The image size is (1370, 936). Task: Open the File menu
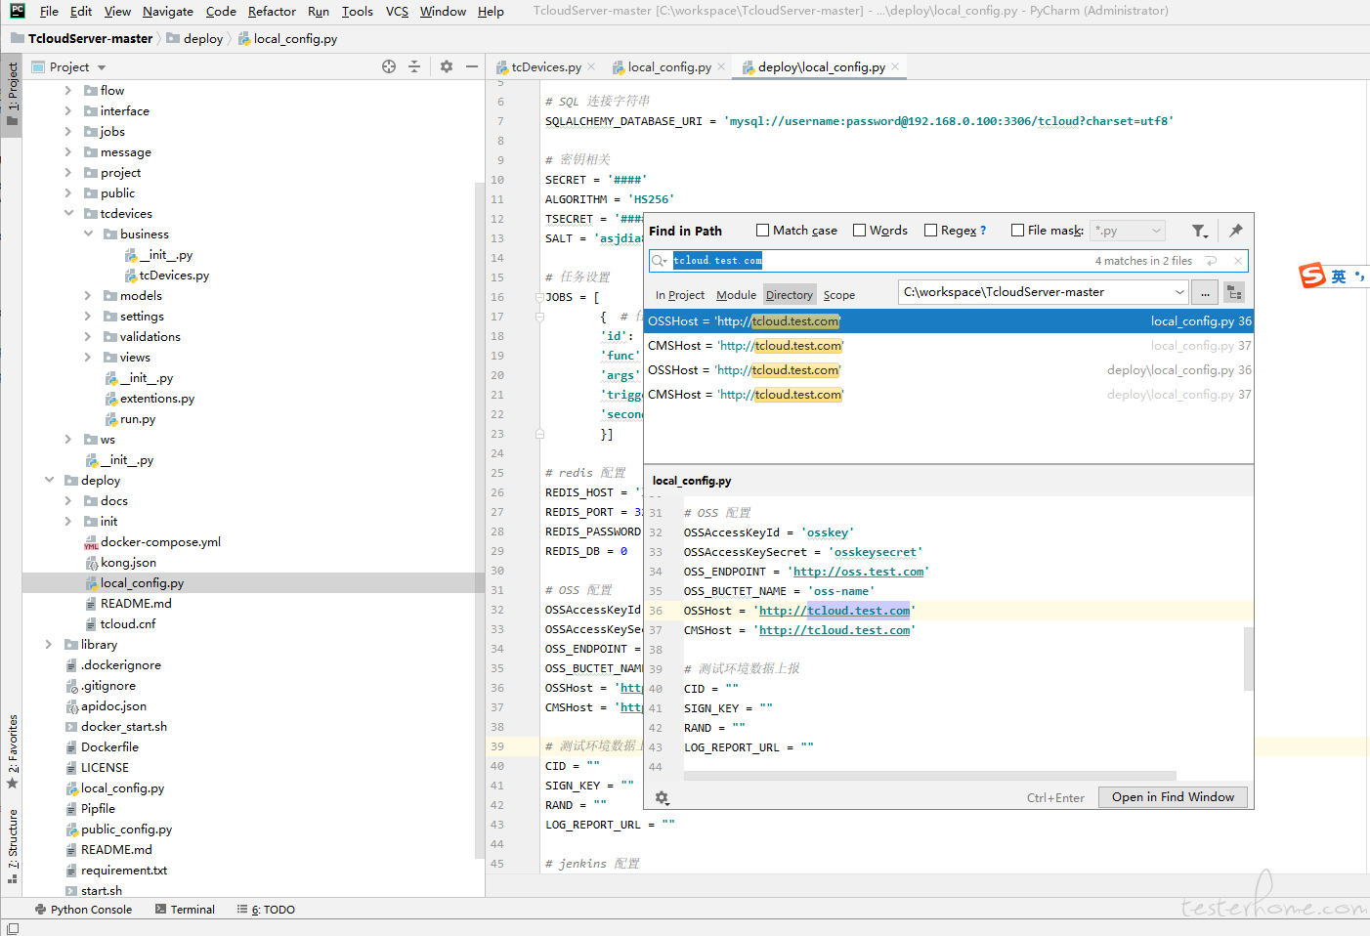click(x=49, y=11)
